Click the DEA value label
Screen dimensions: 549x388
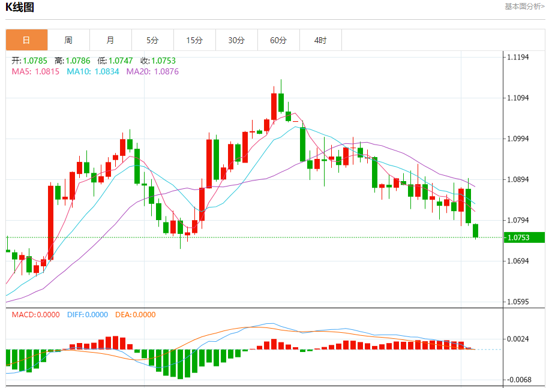tap(136, 314)
